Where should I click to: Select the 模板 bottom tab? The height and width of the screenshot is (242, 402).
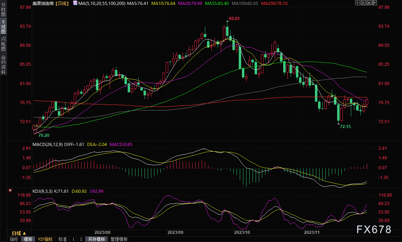28,239
